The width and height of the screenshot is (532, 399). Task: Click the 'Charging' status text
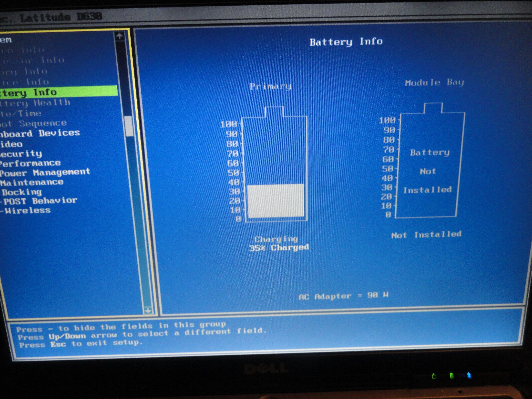(276, 239)
